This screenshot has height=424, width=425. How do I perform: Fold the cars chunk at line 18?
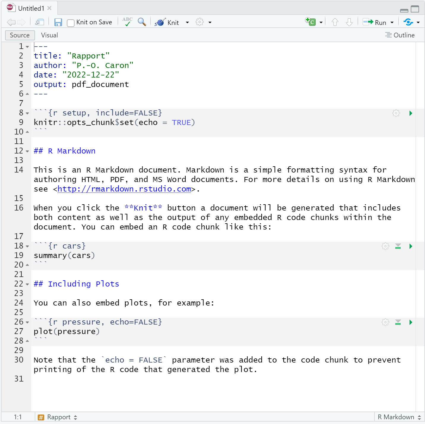tap(27, 246)
